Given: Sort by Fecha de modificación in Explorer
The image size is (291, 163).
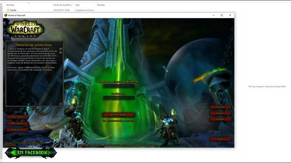Looking at the screenshot, I should point(63,5).
